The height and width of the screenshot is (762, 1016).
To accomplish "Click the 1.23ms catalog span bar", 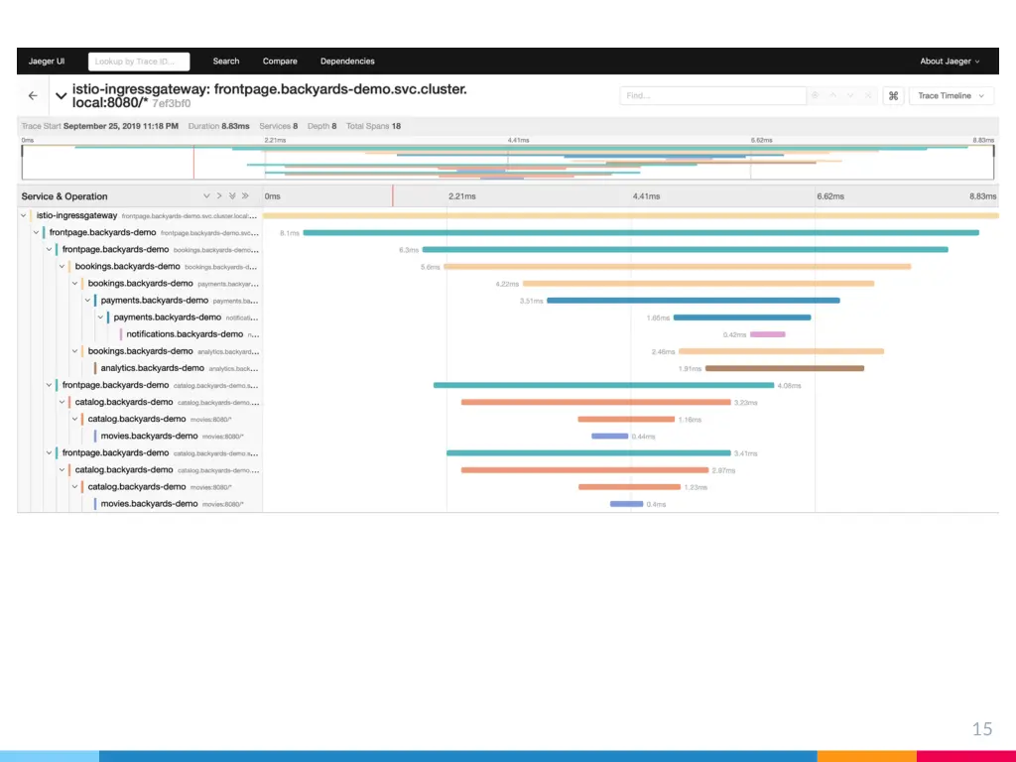I will click(x=629, y=486).
